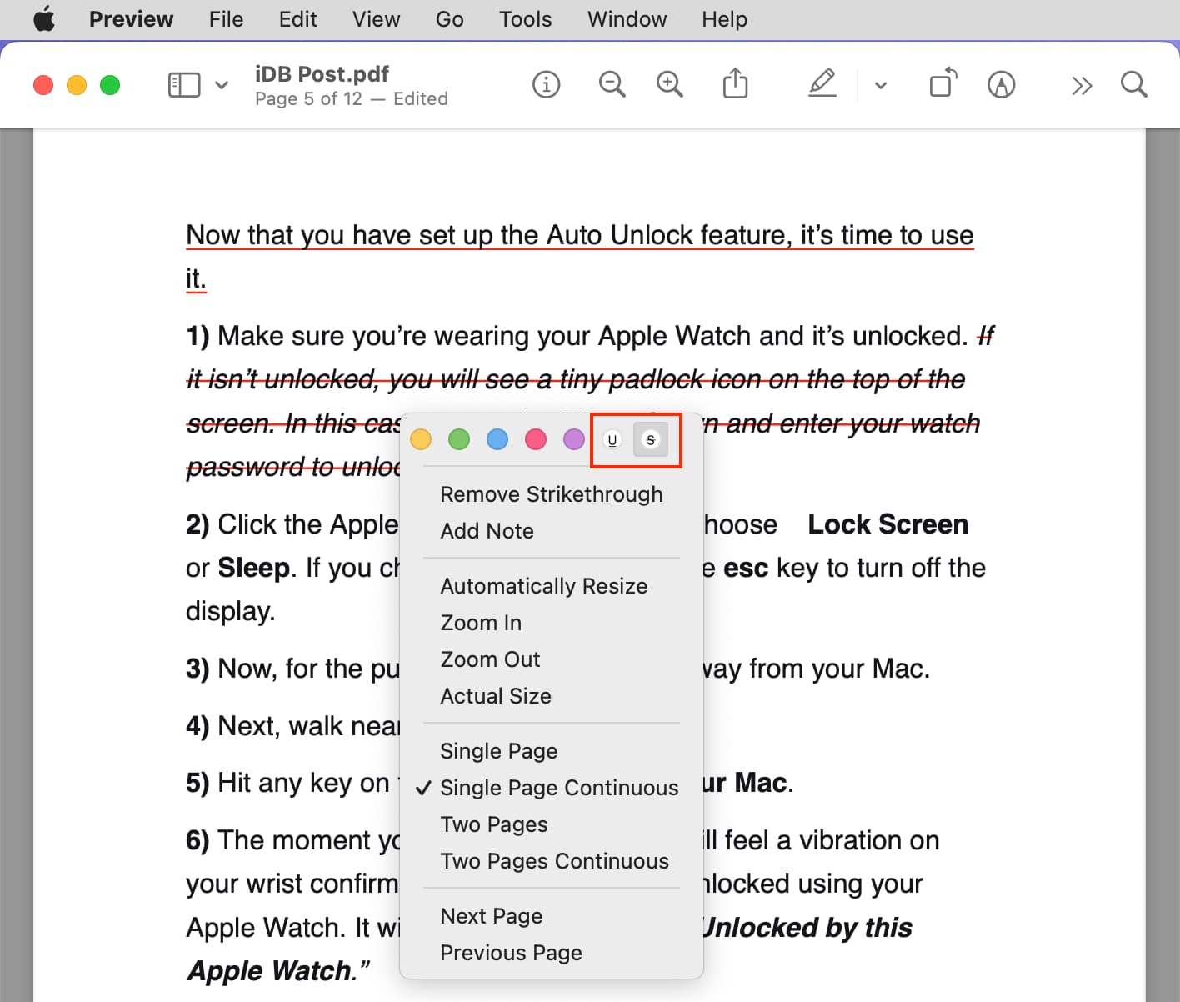Rotate the page with the Rotate icon
Image resolution: width=1180 pixels, height=1002 pixels.
(942, 83)
